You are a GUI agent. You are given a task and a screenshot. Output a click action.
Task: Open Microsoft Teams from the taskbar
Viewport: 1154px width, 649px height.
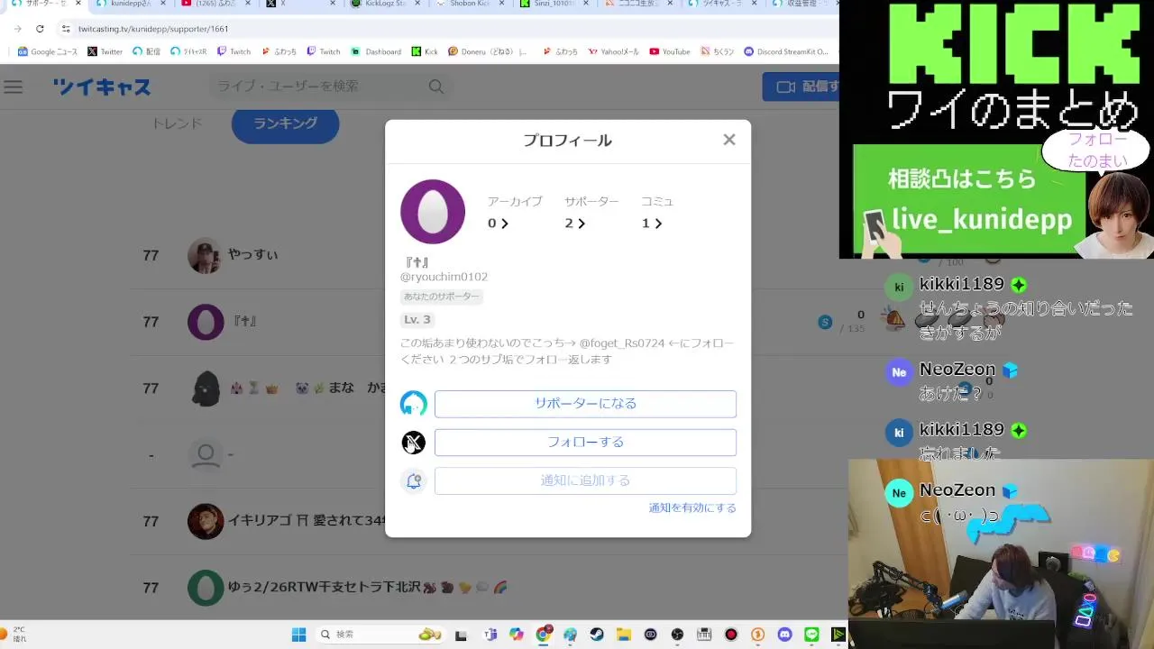point(490,635)
